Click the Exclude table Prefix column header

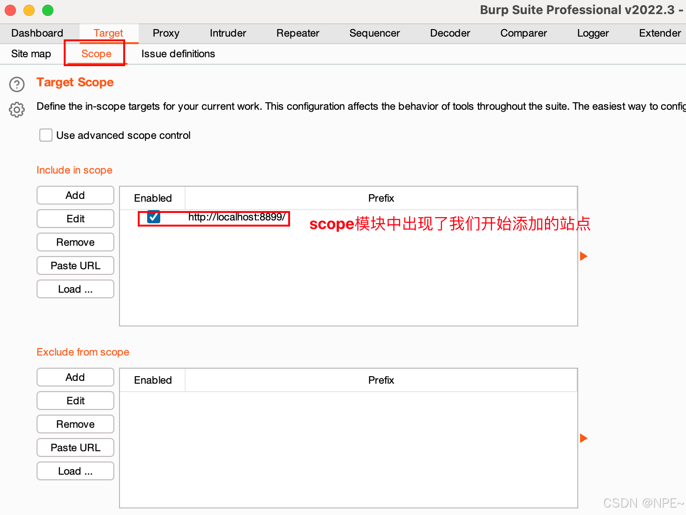[381, 380]
